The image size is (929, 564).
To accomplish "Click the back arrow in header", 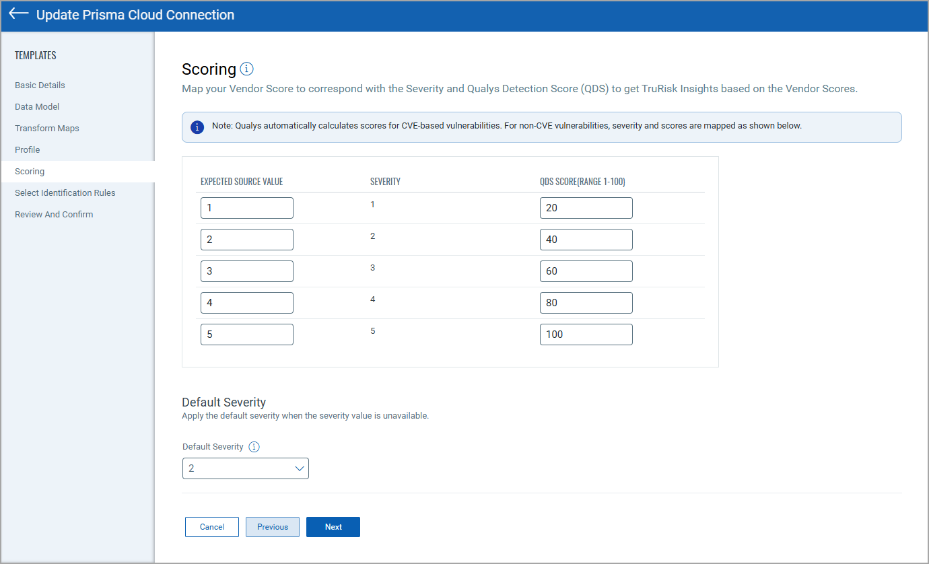I will pyautogui.click(x=19, y=14).
